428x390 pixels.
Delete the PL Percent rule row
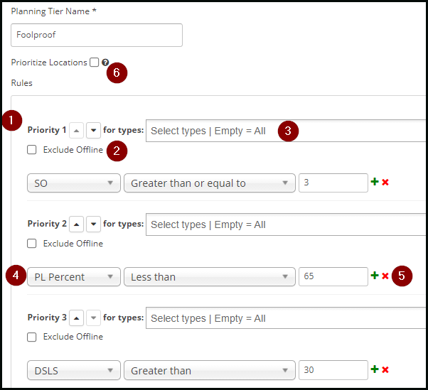tap(385, 276)
